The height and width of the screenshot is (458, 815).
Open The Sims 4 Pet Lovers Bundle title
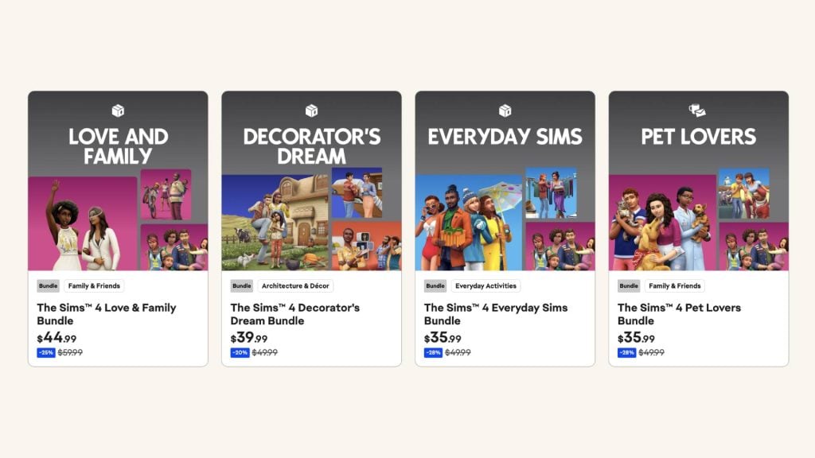click(x=679, y=314)
